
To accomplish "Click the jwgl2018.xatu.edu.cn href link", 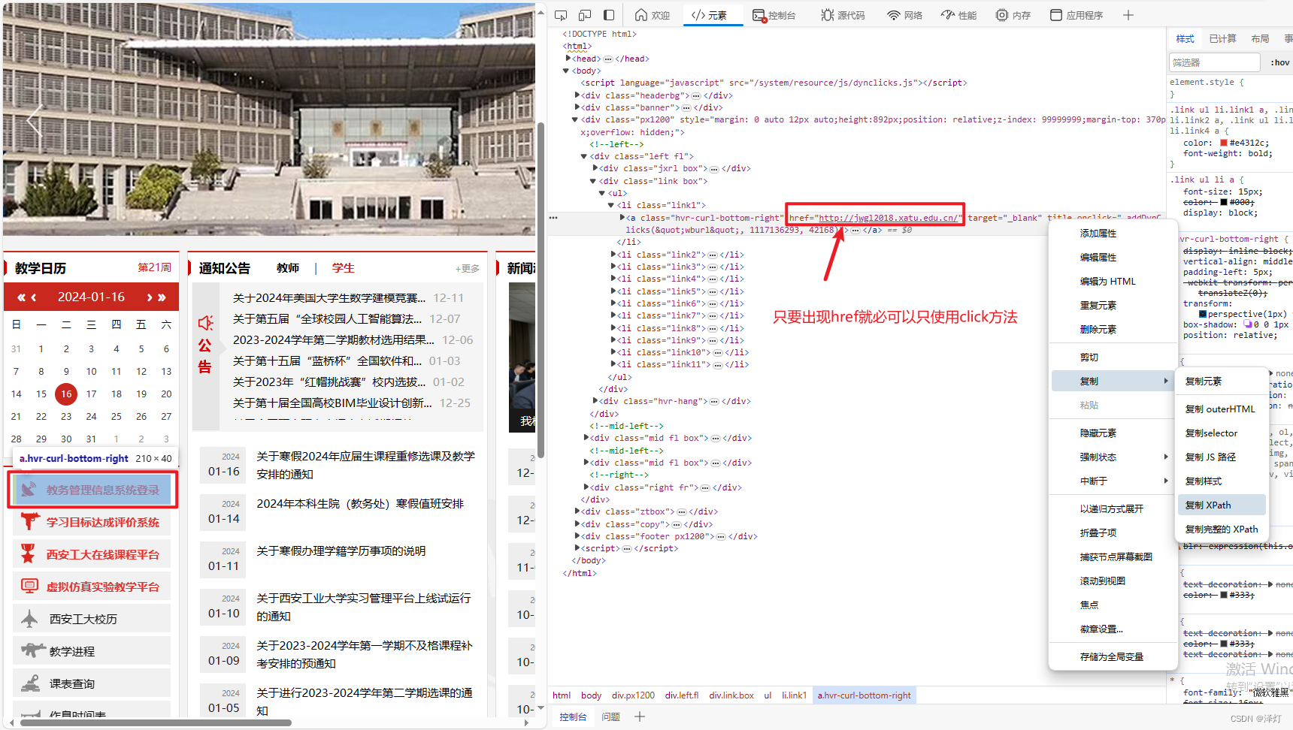I will coord(888,218).
